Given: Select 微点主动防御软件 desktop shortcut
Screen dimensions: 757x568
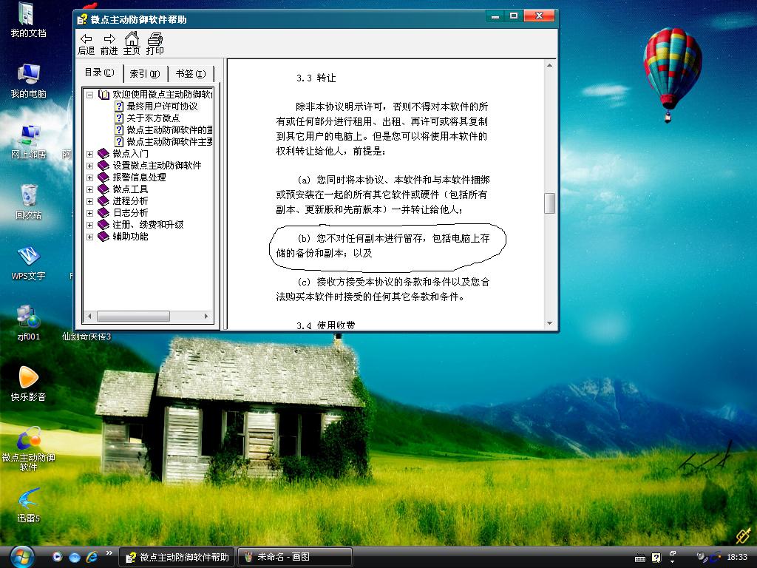Looking at the screenshot, I should (x=28, y=444).
